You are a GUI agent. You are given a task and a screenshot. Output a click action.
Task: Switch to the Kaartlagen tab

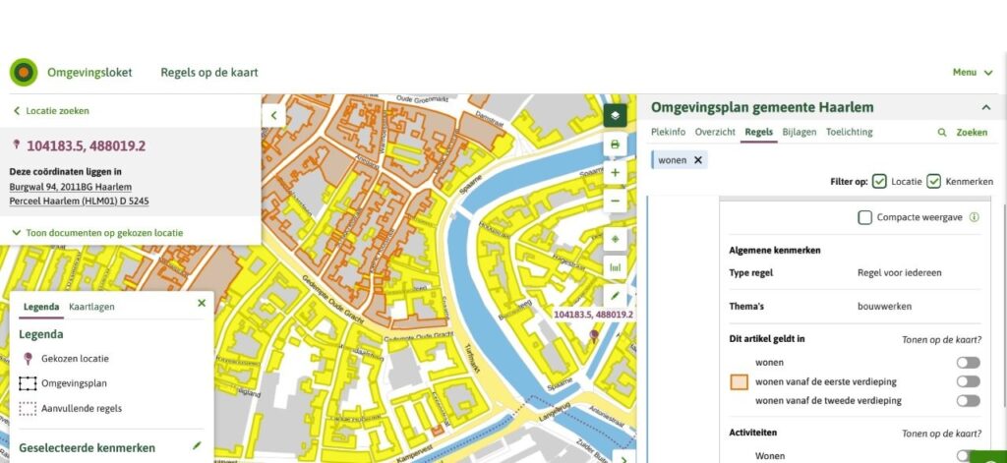91,307
